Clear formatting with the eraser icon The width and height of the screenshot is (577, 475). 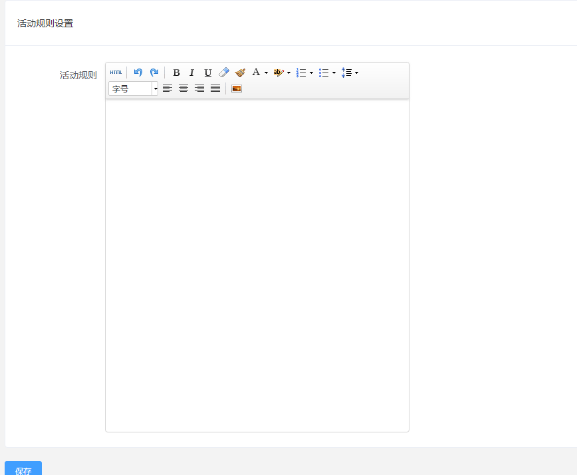(224, 73)
